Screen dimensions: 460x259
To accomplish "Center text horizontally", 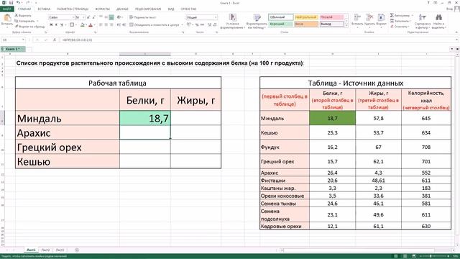I will click(106, 25).
